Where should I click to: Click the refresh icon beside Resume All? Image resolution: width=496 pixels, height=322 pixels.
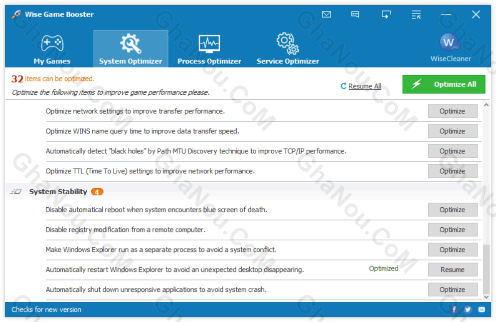pyautogui.click(x=343, y=86)
